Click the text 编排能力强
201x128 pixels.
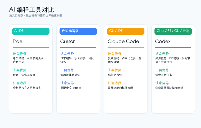pyautogui.click(x=115, y=75)
